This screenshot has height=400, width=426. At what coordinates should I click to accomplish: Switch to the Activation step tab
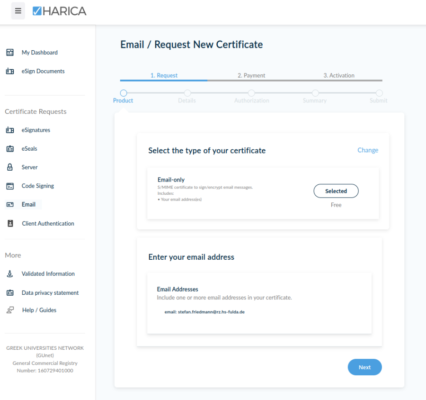tap(339, 75)
